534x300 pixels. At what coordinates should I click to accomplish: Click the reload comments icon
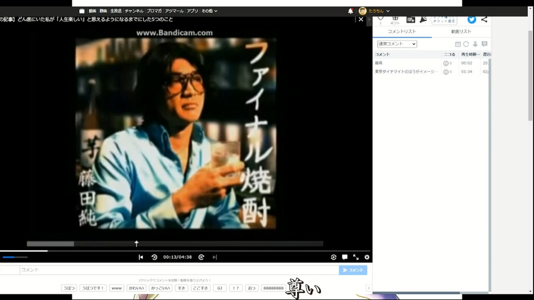click(466, 44)
